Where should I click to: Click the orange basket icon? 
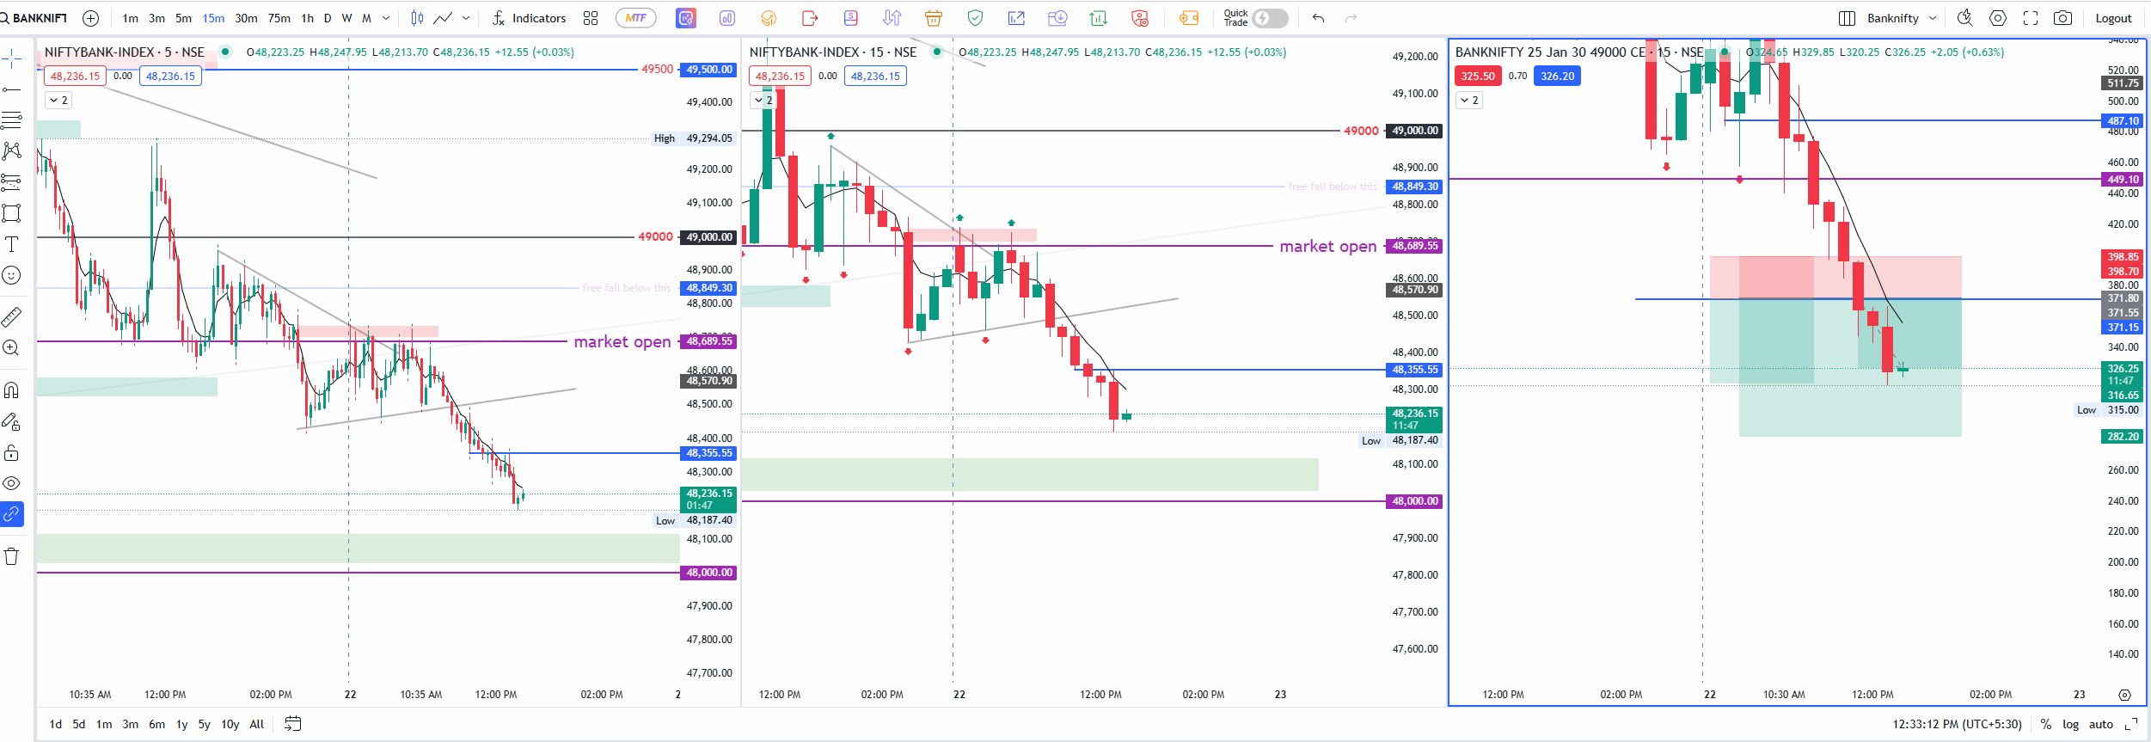click(934, 18)
